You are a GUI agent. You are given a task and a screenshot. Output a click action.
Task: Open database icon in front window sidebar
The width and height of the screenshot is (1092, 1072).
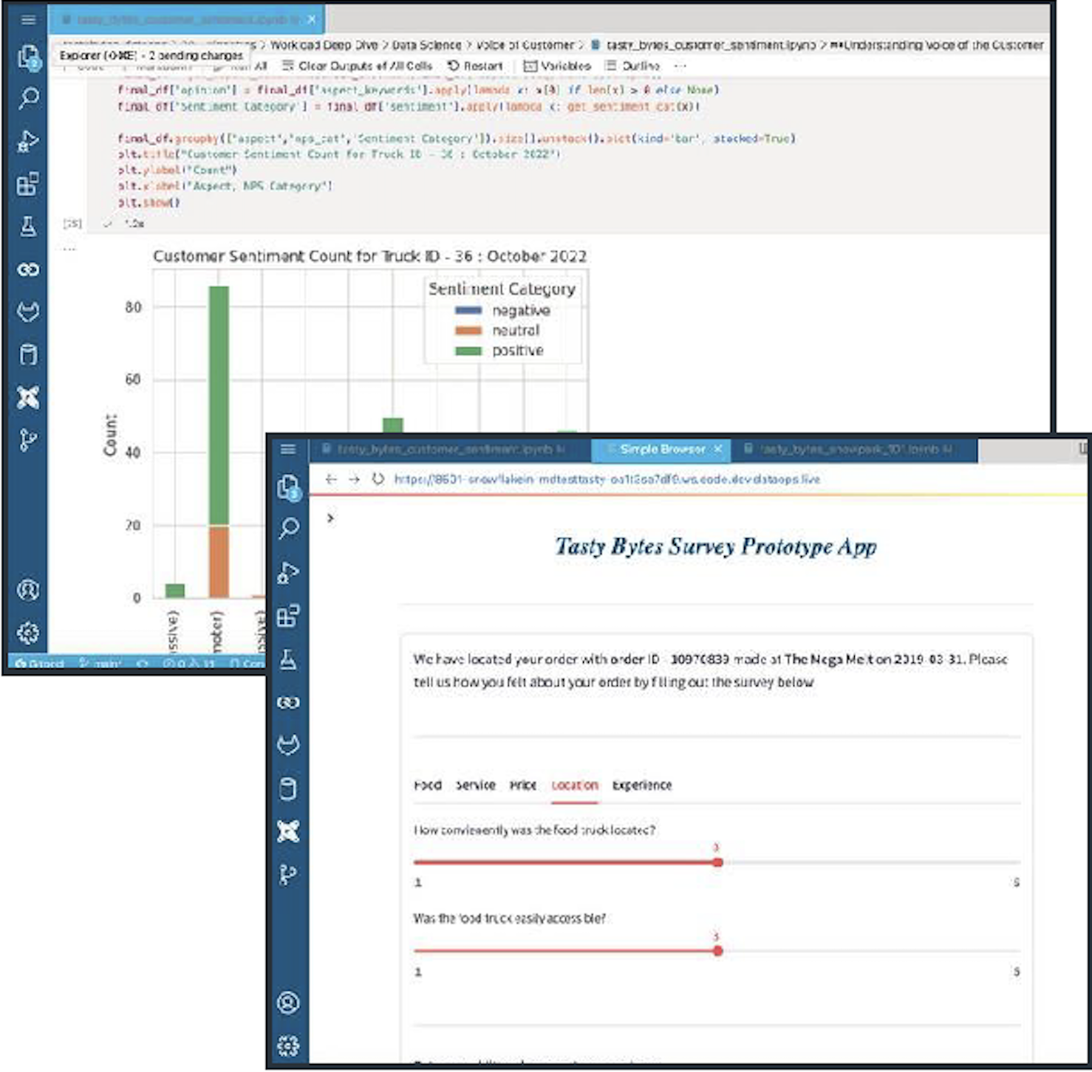(x=288, y=788)
